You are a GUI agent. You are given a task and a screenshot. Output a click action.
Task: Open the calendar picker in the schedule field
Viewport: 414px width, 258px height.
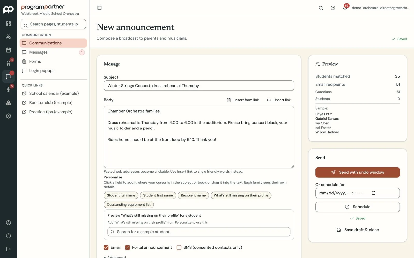pyautogui.click(x=373, y=193)
